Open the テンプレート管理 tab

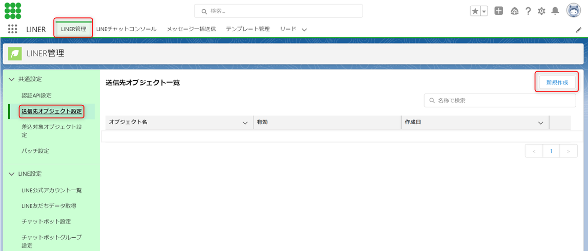point(247,29)
